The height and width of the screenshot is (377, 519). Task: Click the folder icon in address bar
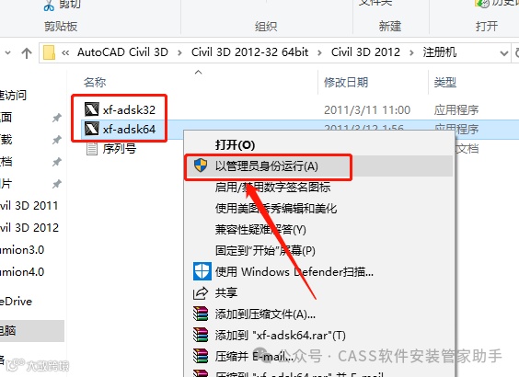click(x=49, y=52)
